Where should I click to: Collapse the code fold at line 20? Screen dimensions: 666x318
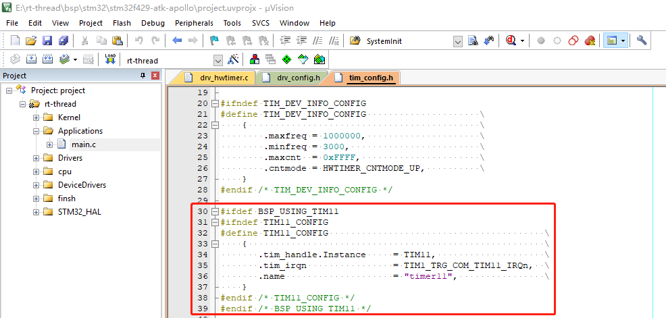tap(215, 103)
